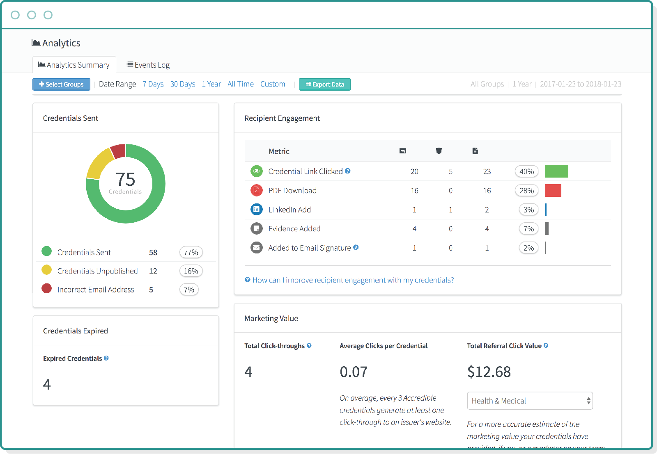
Task: Switch to the Events Log tab
Action: point(148,64)
